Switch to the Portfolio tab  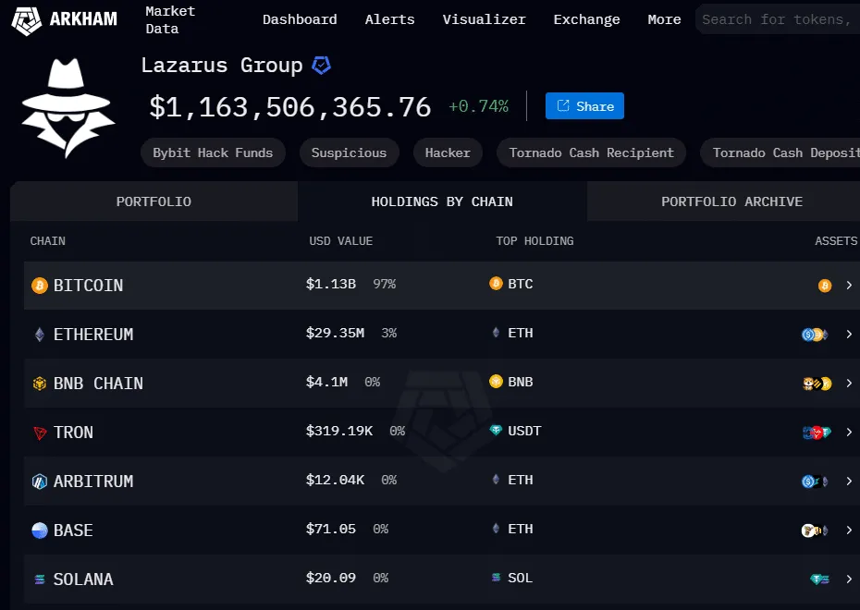coord(154,201)
